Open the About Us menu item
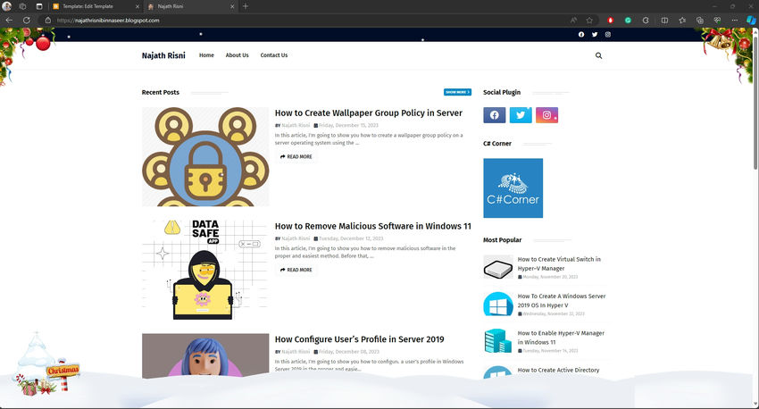The image size is (759, 409). click(x=238, y=55)
